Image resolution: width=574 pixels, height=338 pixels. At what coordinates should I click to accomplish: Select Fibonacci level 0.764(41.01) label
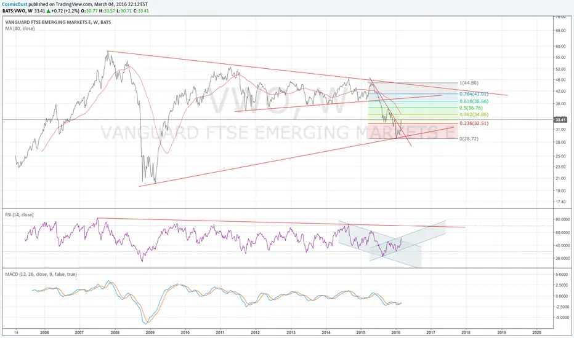pos(474,94)
